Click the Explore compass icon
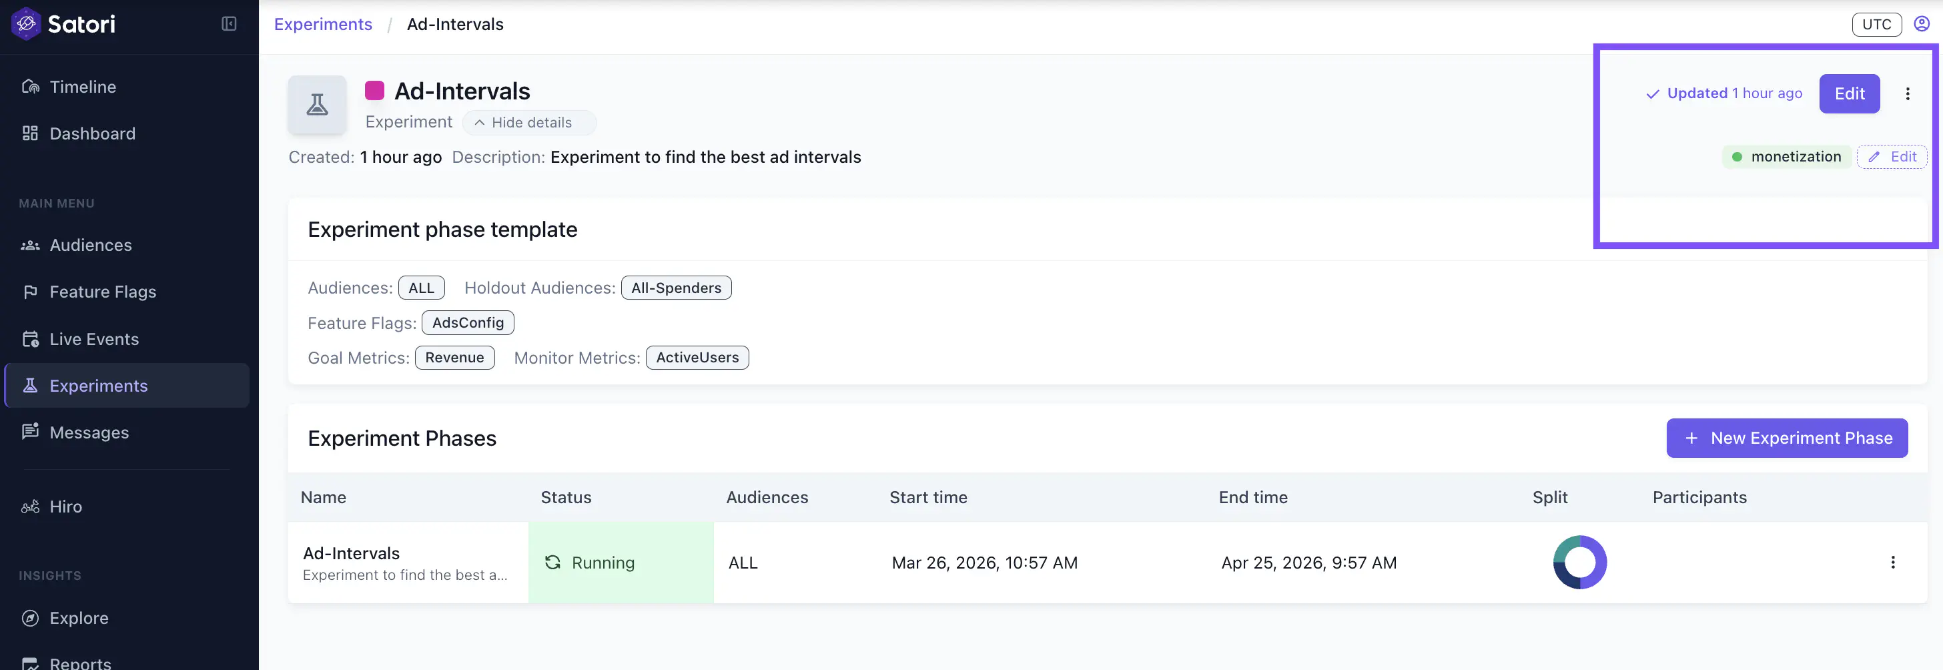This screenshot has width=1943, height=670. coord(30,618)
